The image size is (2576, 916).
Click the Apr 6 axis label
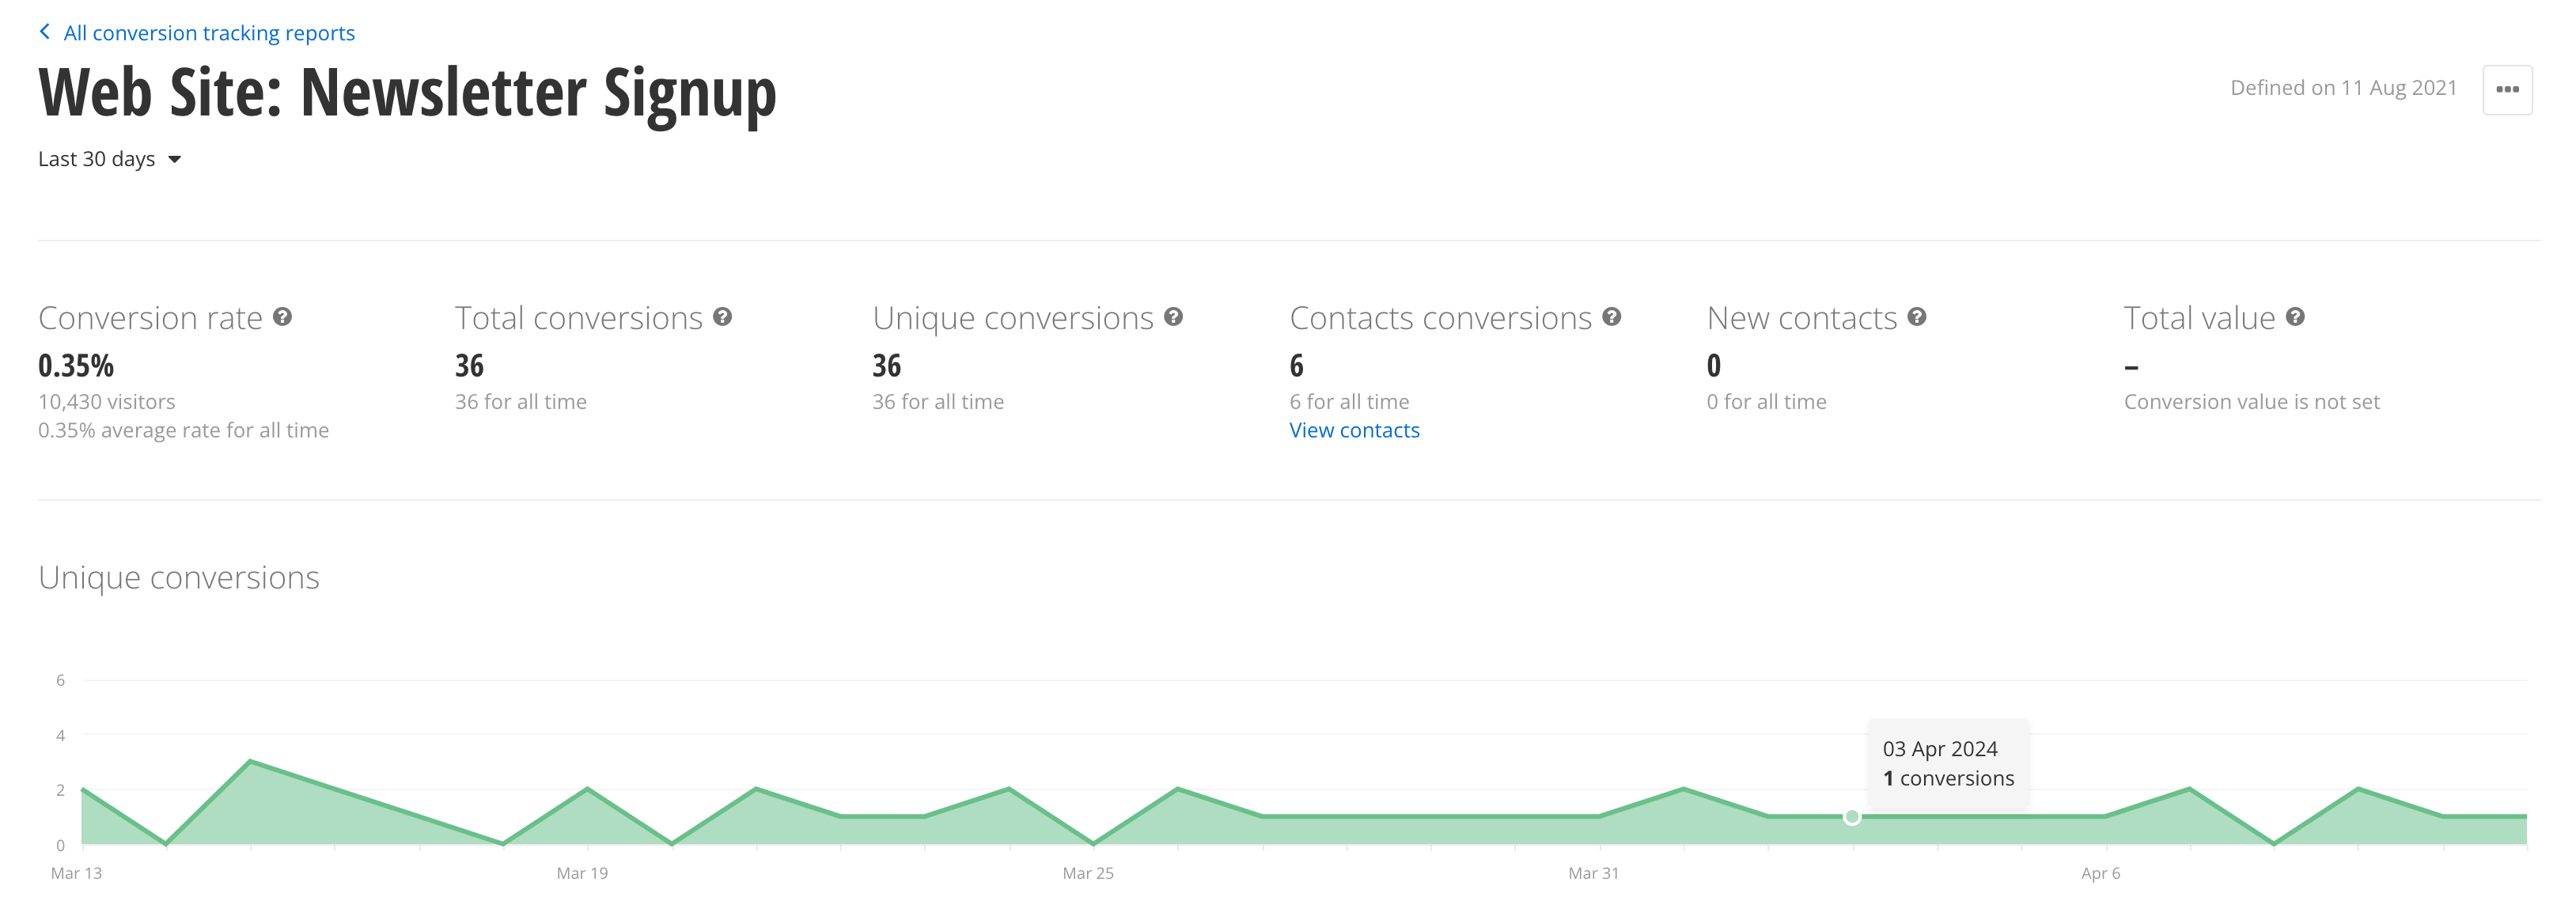point(2100,873)
